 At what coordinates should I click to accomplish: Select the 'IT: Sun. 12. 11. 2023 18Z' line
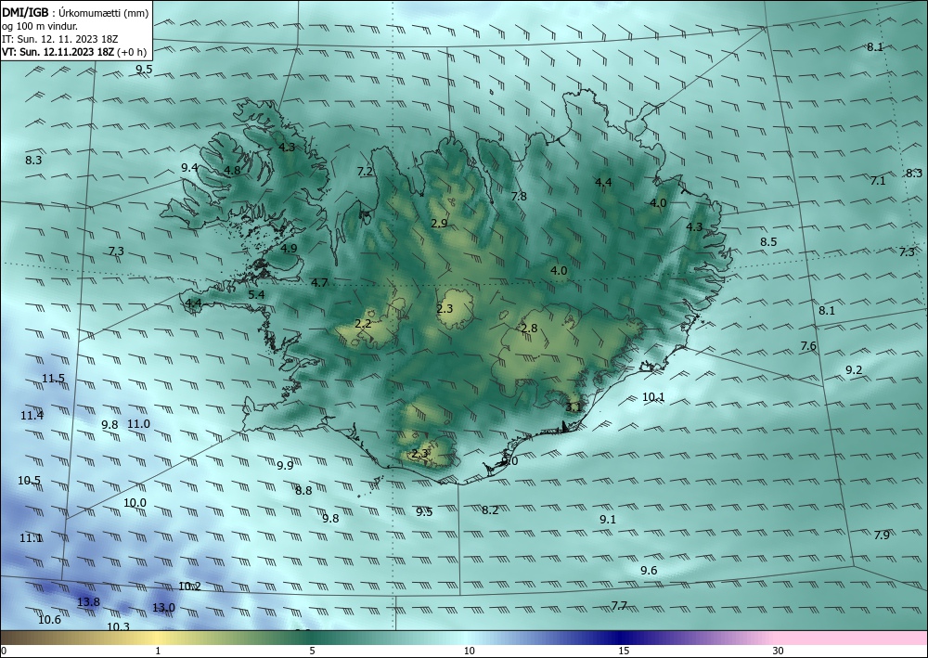59,39
